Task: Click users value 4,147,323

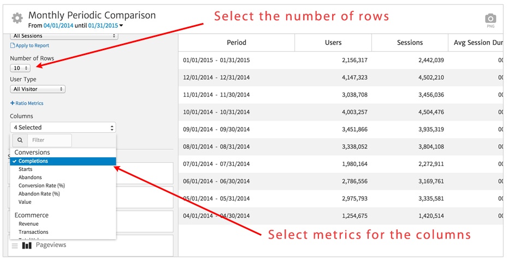Action: (355, 78)
